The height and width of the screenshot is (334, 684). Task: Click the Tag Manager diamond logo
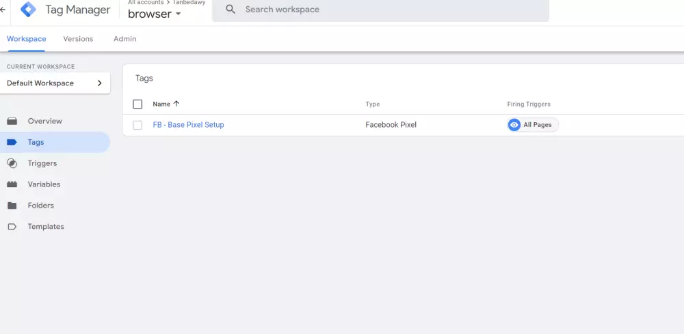28,9
